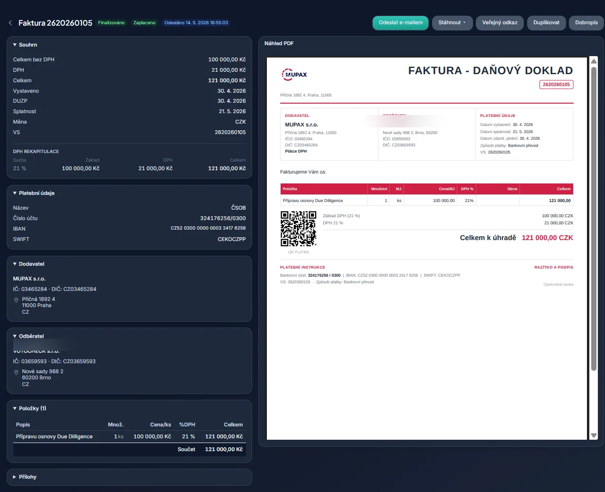This screenshot has width=605, height=492.
Task: Click the DPH value 21 000,00 Kč in Souhrn
Action: [228, 70]
